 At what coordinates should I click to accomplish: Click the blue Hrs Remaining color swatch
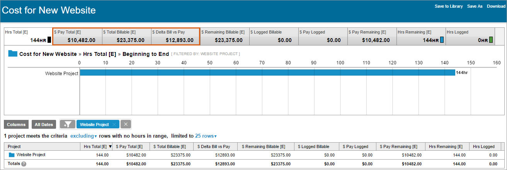442,40
